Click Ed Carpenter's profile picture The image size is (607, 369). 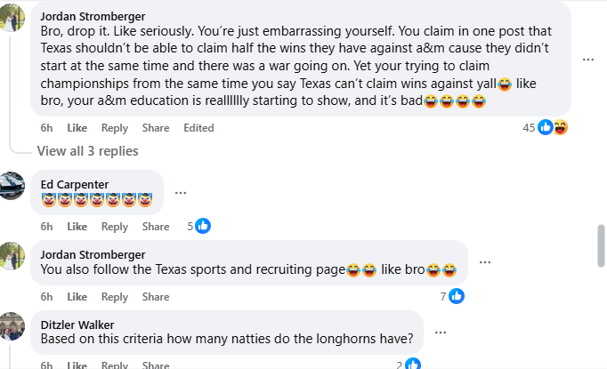12,185
